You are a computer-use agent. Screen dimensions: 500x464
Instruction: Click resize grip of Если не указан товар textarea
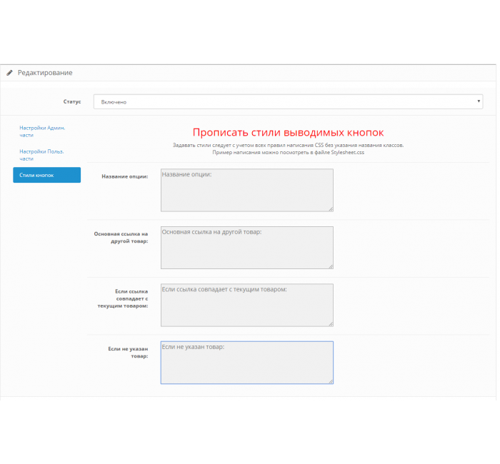tap(331, 381)
